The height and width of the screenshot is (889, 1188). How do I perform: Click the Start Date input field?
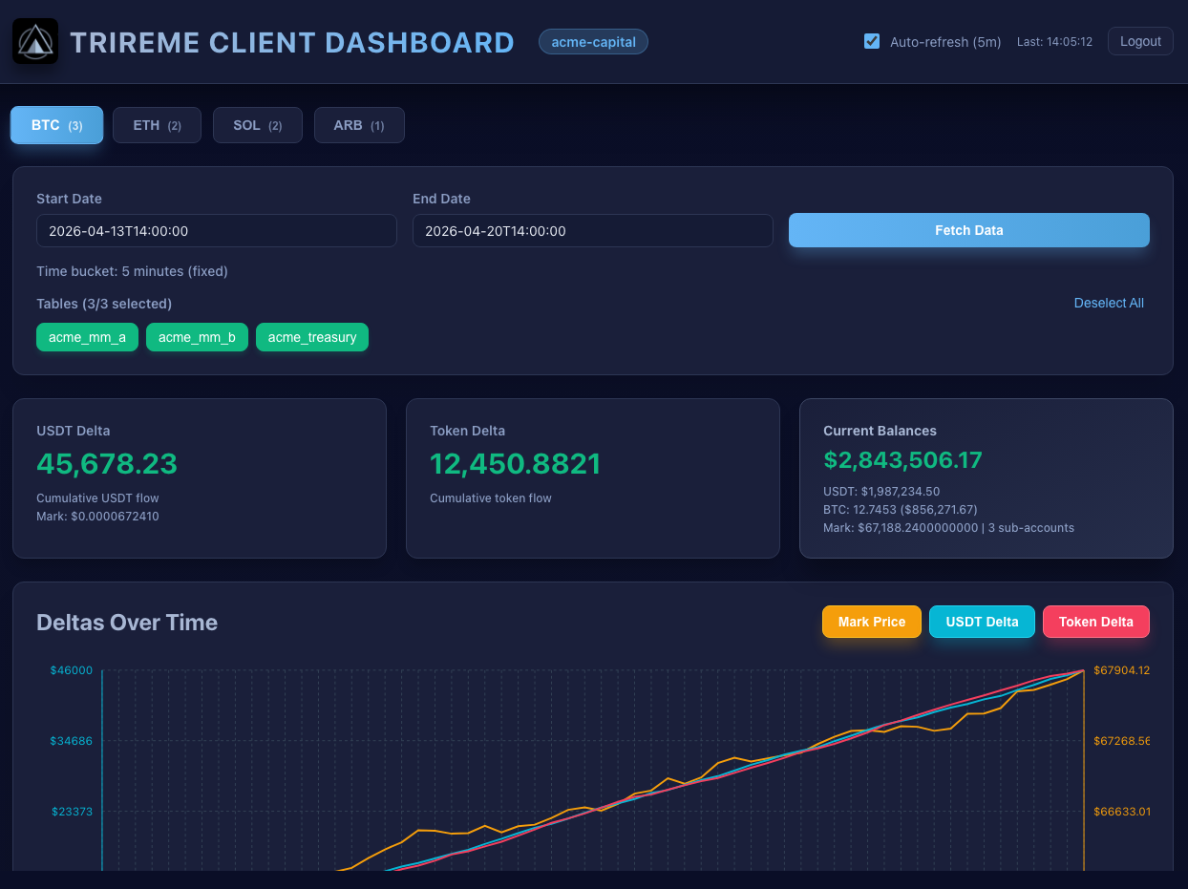pos(217,231)
